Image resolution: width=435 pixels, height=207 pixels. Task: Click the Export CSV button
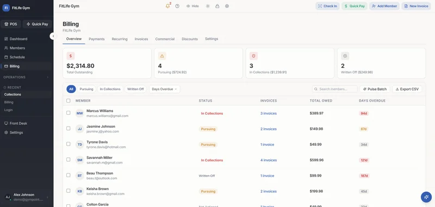tap(407, 89)
